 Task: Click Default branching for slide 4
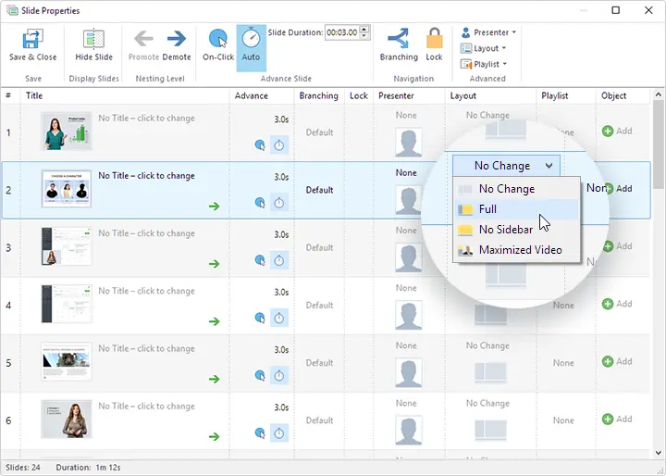[x=319, y=305]
